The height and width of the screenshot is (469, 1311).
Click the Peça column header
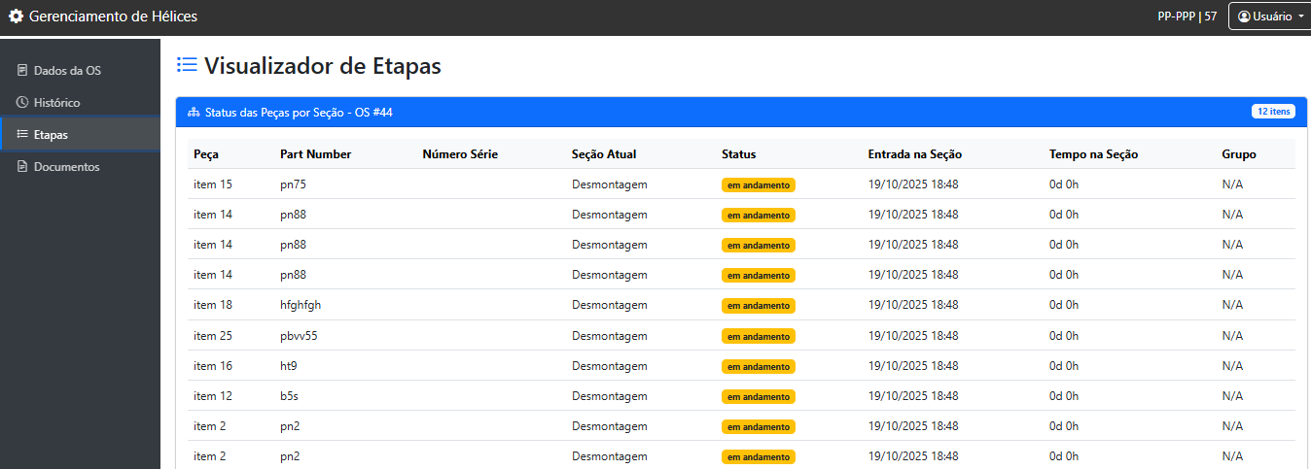206,154
